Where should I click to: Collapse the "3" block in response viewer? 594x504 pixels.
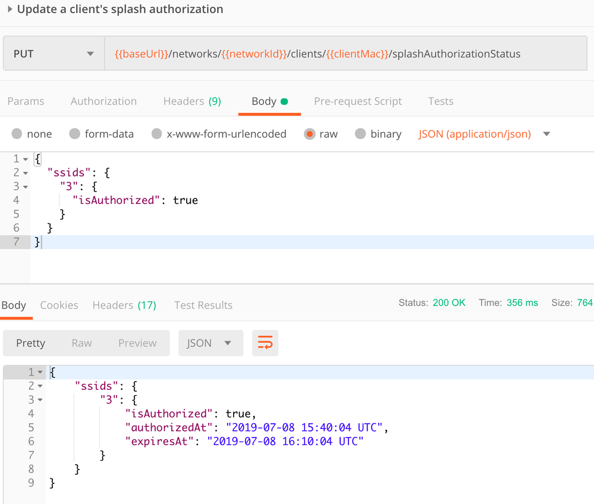[x=40, y=400]
